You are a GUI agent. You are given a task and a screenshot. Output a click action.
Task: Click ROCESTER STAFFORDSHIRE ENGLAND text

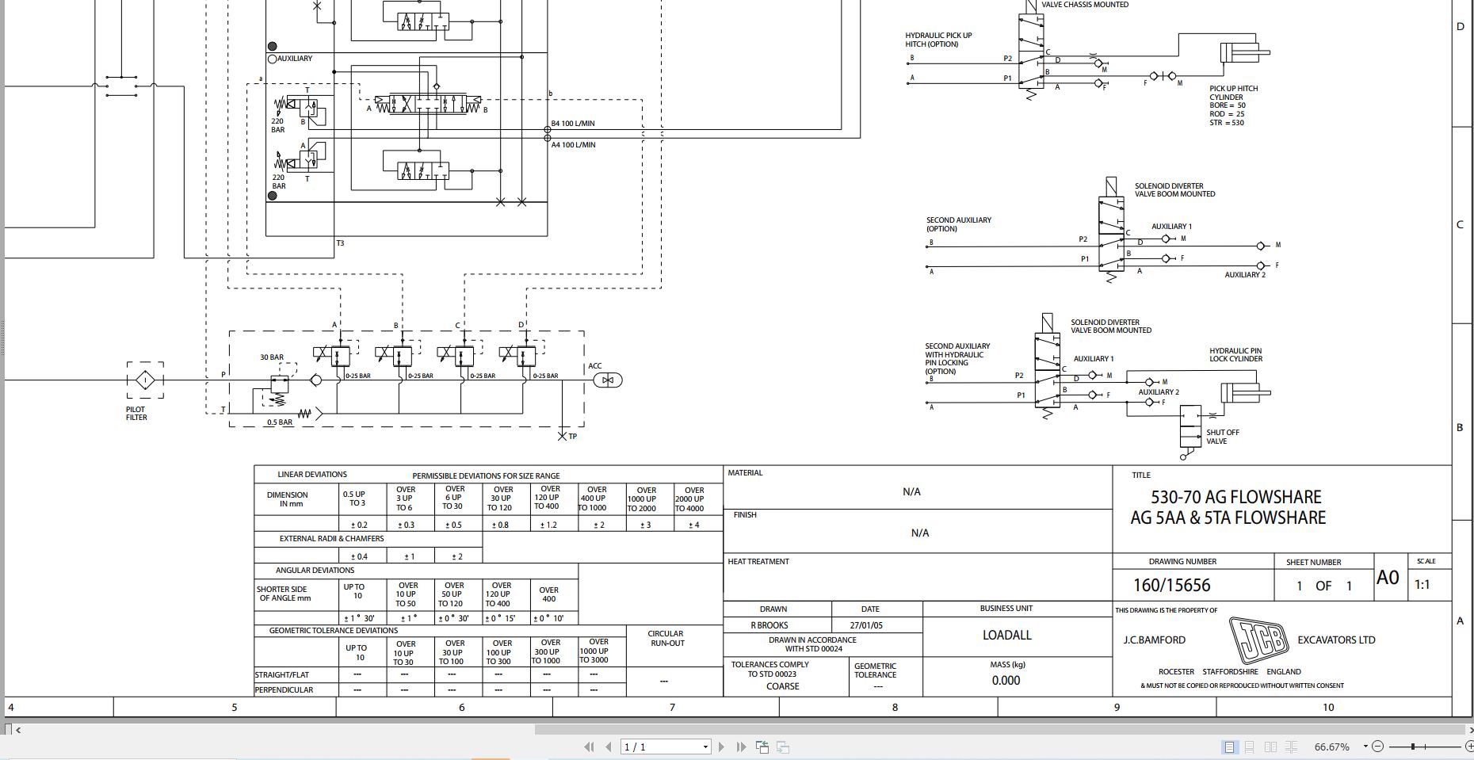click(1230, 672)
